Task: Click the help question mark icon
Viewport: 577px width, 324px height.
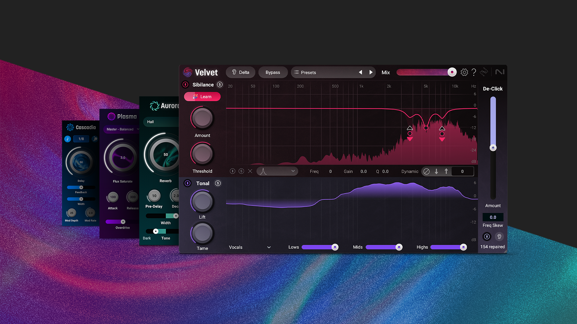Action: [x=474, y=72]
